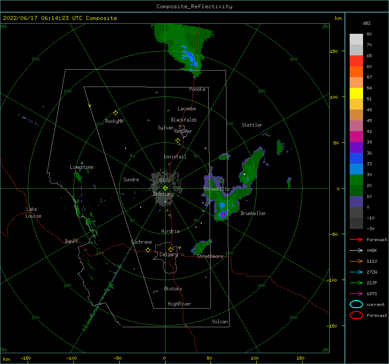The height and width of the screenshot is (364, 389).
Task: Click the intense purple storm core near Drumheller
Action: (x=223, y=214)
